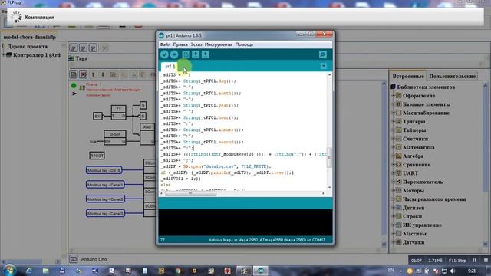Click the code line with SD.open datalog.csv
Viewport: 491px width, 276px height.
click(216, 166)
